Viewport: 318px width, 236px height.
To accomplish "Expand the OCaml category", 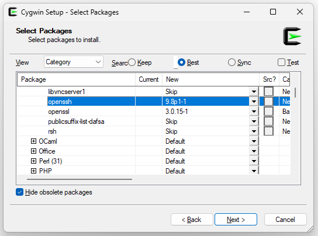I will pos(33,141).
